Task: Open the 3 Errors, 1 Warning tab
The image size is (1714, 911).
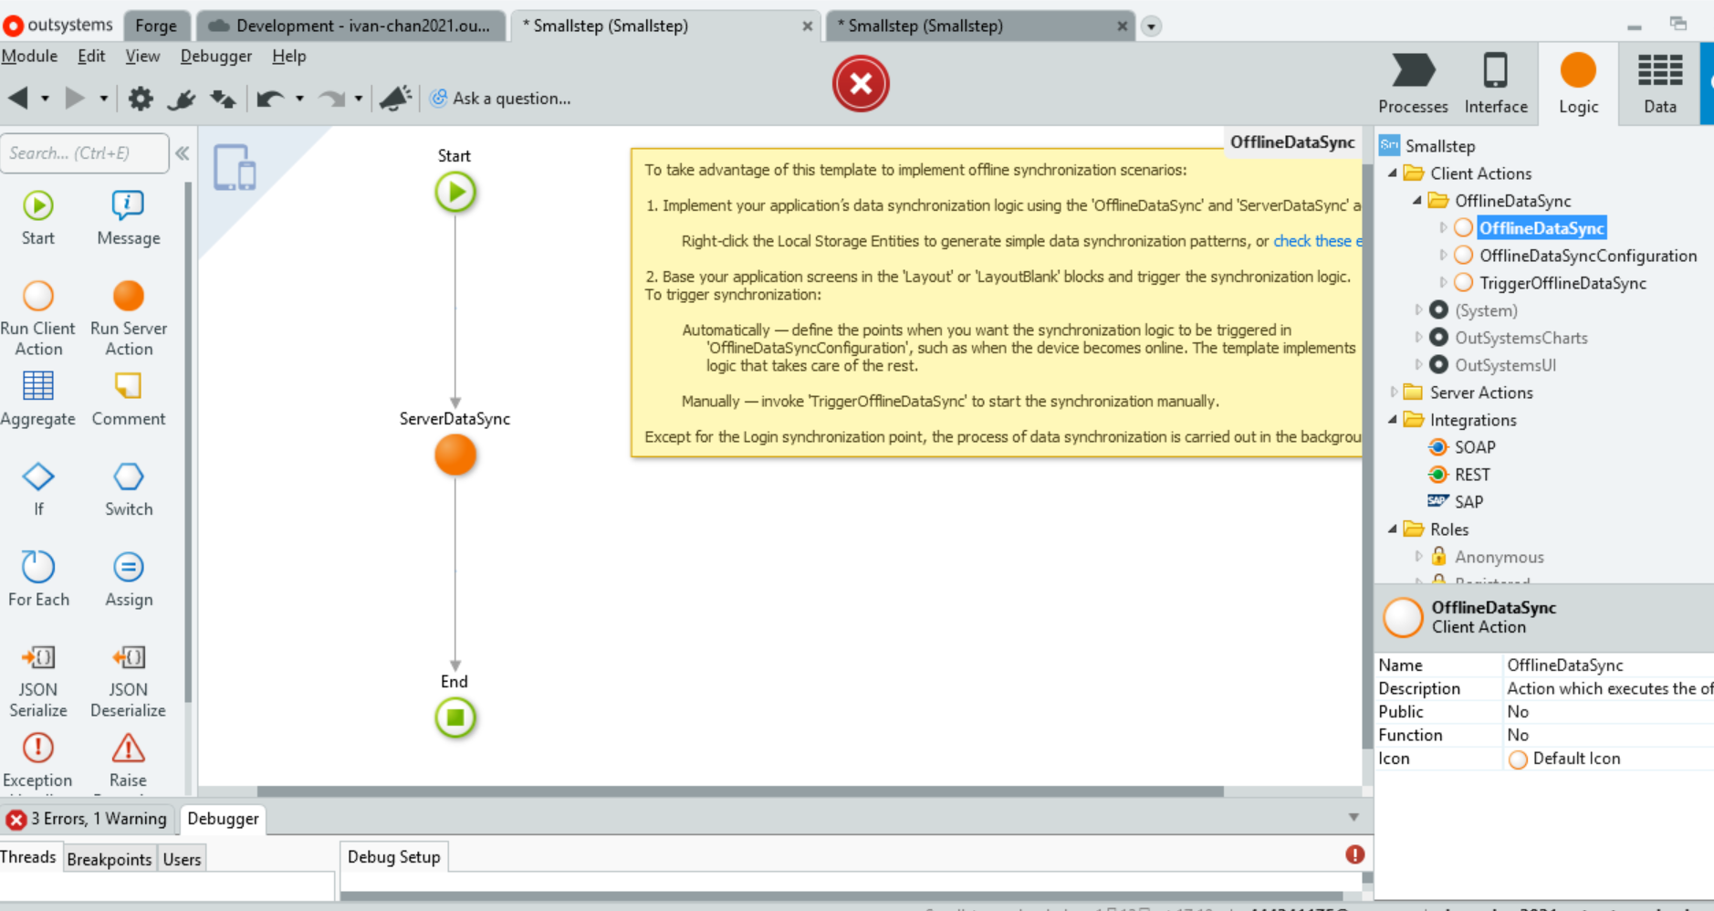Action: coord(89,819)
